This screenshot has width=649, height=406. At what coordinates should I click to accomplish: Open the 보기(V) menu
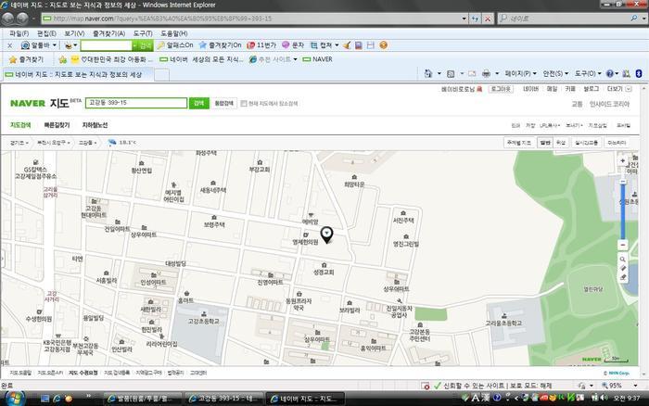(74, 33)
